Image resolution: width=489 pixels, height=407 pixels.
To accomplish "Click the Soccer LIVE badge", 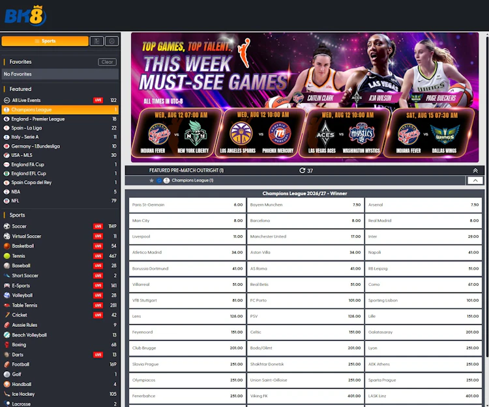I will click(x=98, y=227).
